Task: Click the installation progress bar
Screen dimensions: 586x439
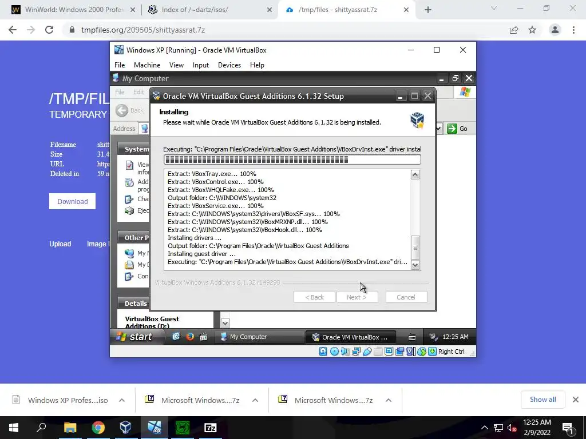Action: pyautogui.click(x=292, y=160)
